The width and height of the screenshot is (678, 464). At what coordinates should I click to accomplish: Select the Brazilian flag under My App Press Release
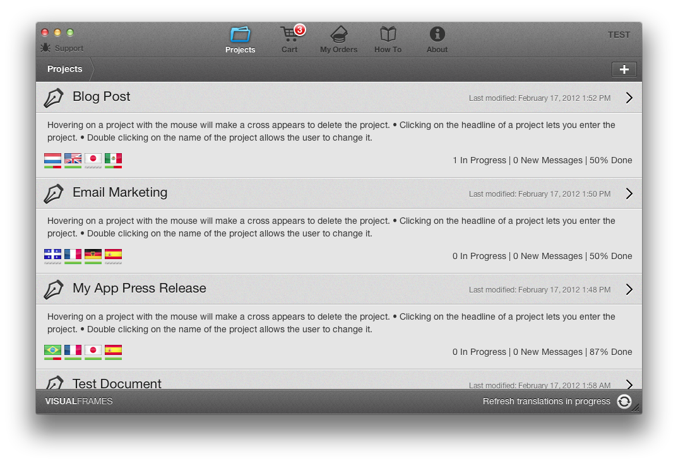point(52,352)
